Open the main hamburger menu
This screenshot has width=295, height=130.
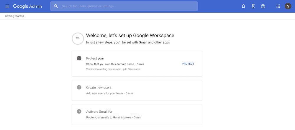(7, 6)
